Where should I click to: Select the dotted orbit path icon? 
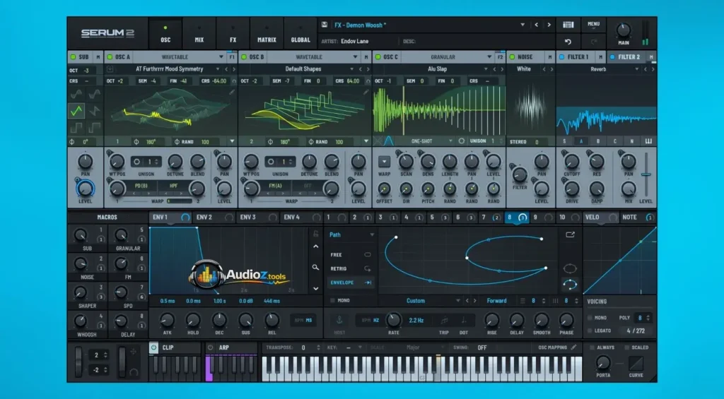(571, 285)
